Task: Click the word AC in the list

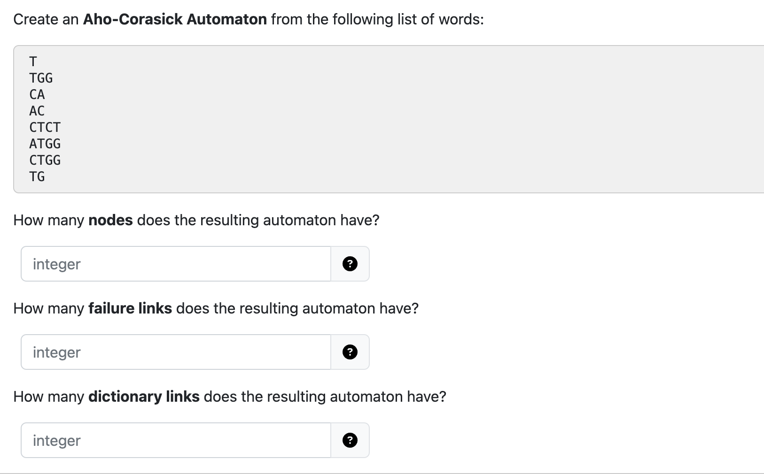Action: tap(37, 111)
